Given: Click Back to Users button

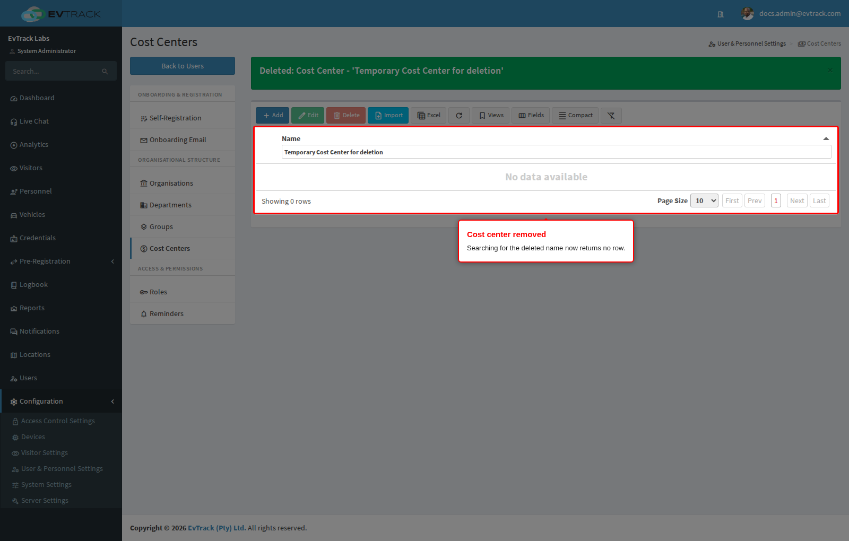Looking at the screenshot, I should [x=183, y=66].
